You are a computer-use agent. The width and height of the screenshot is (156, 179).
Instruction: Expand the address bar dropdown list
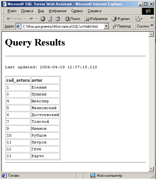tap(106, 26)
